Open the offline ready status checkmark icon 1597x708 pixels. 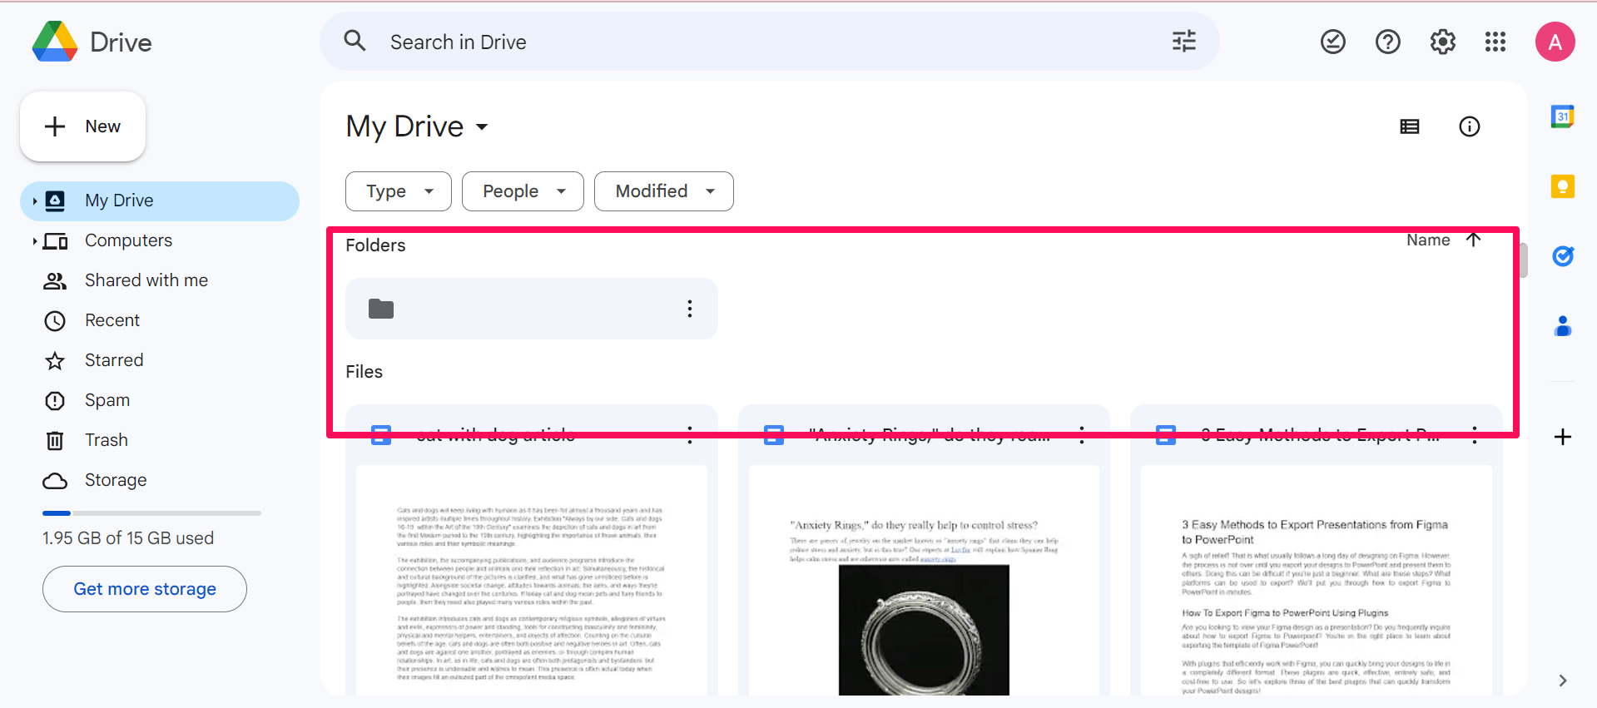[x=1333, y=42]
